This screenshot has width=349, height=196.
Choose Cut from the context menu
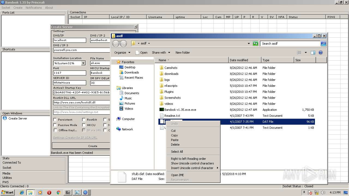click(173, 131)
